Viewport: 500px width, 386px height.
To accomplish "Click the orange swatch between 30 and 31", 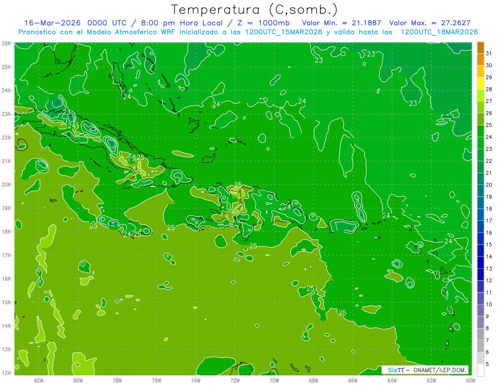I will coord(480,59).
